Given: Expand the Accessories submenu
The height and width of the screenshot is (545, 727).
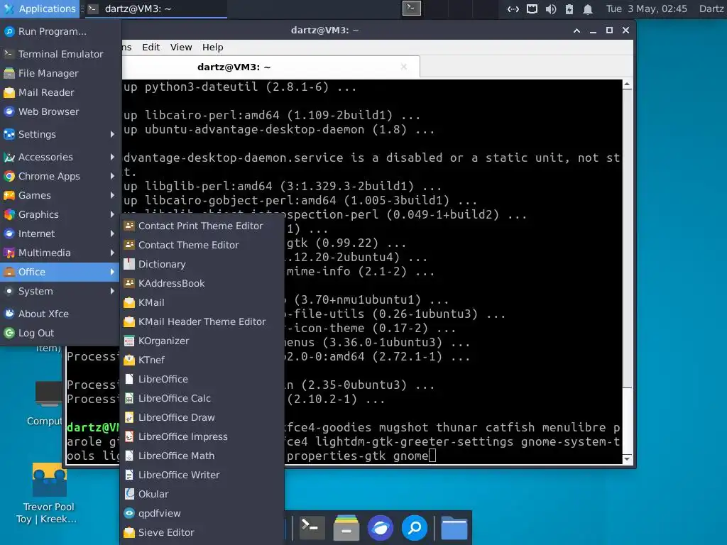Looking at the screenshot, I should pyautogui.click(x=60, y=157).
